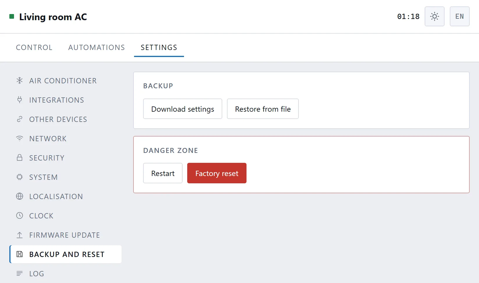The height and width of the screenshot is (283, 479).
Task: Toggle light/dark theme with sun button
Action: coord(435,16)
